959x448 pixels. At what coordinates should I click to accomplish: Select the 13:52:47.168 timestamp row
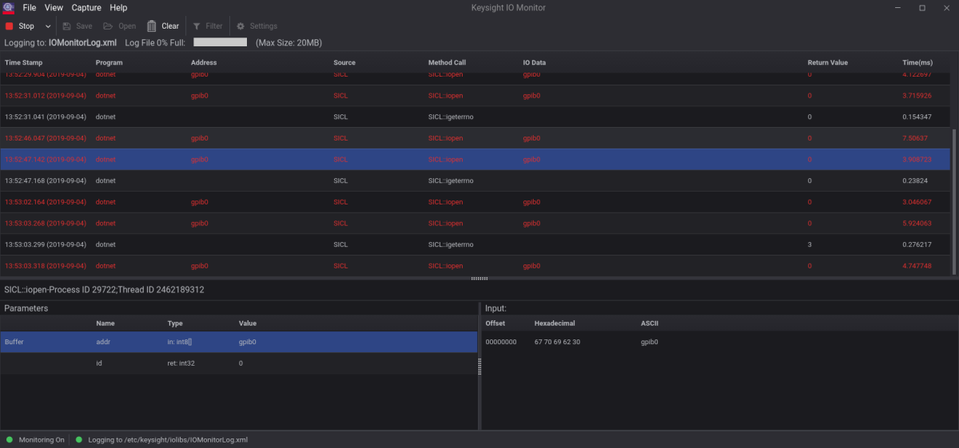(476, 180)
